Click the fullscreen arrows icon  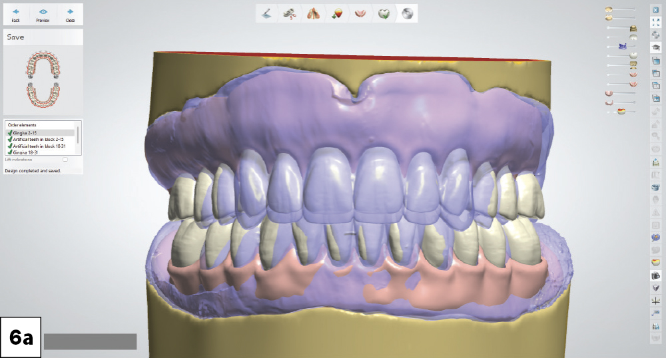click(656, 22)
